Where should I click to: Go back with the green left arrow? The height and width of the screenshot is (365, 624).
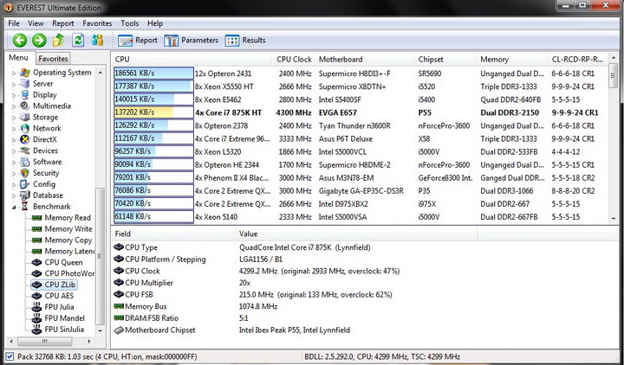(x=19, y=40)
